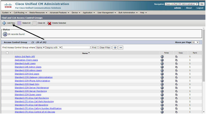Open the Standard CTI Allow Calling Number Modification link
The height and width of the screenshot is (114, 206).
click(38, 108)
